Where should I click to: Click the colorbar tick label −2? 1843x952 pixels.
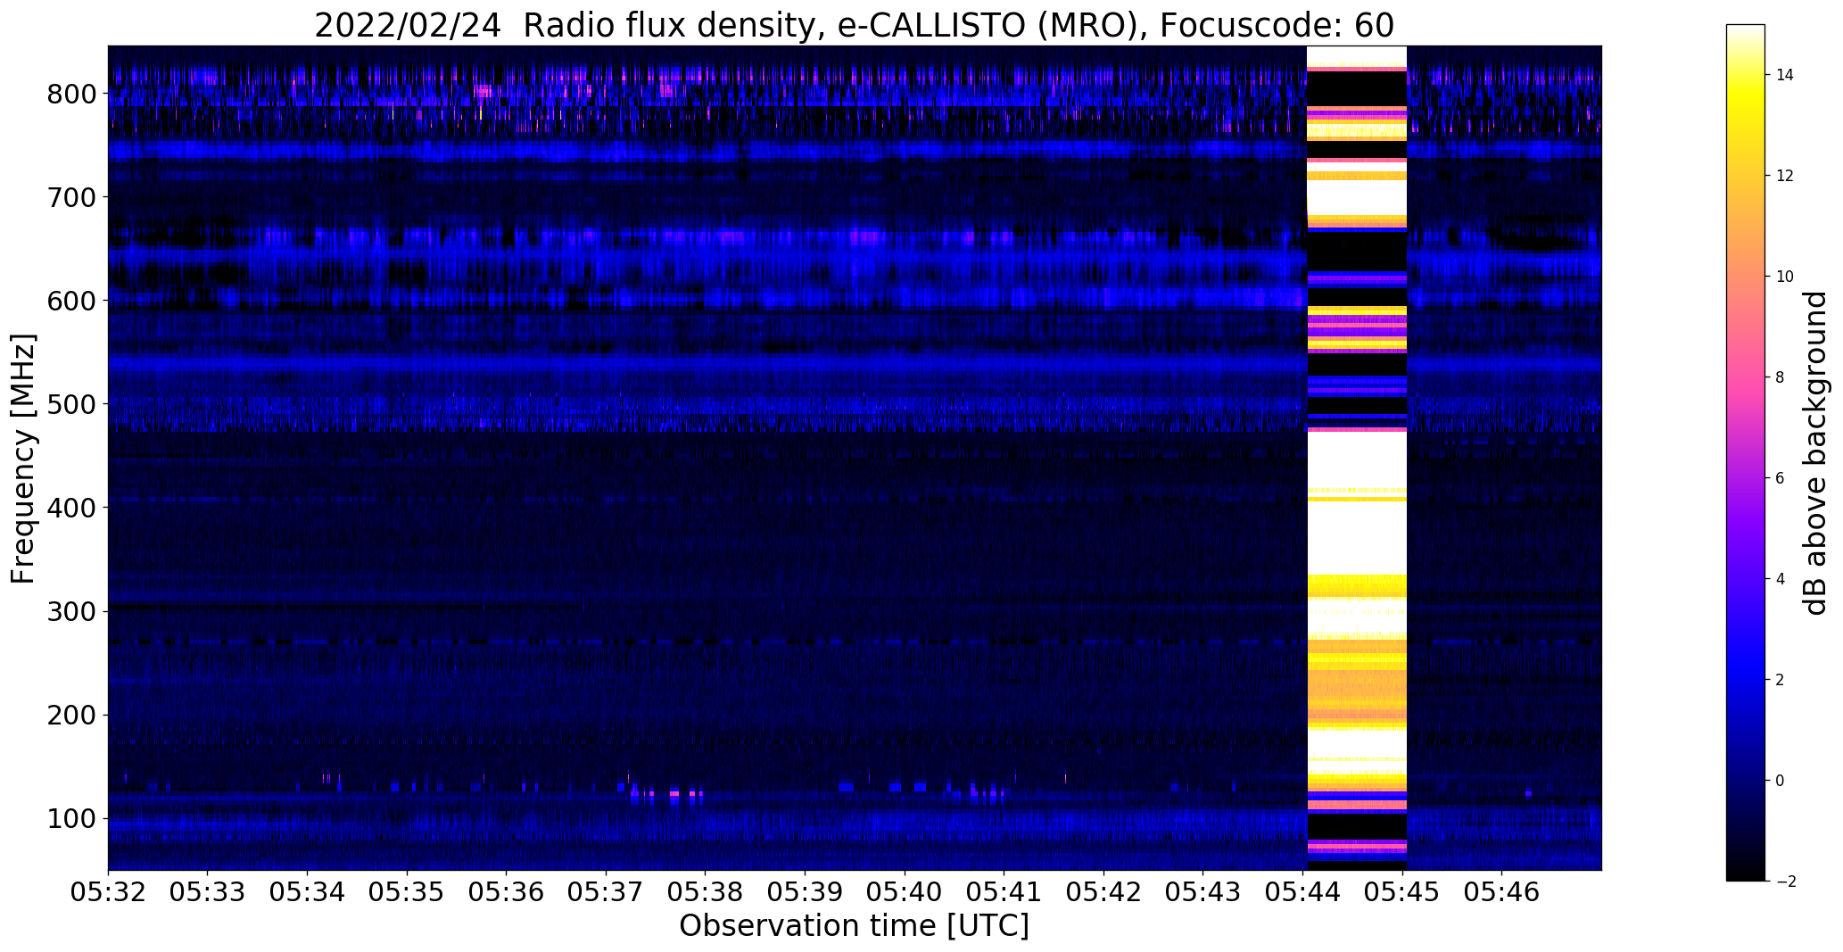point(1784,882)
